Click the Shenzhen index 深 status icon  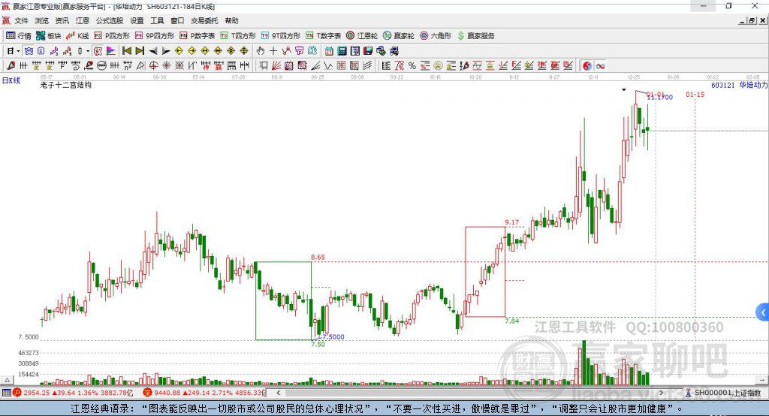[148, 393]
